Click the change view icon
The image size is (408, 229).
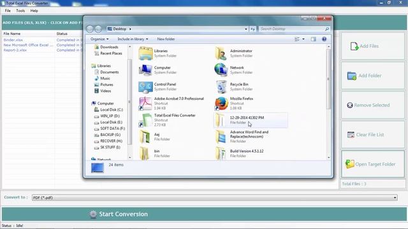pyautogui.click(x=297, y=39)
